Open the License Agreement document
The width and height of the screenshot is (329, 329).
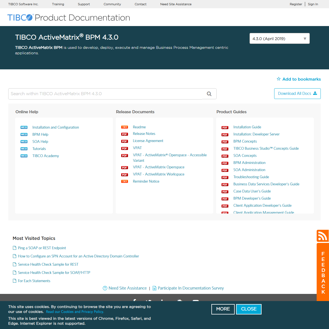(148, 141)
